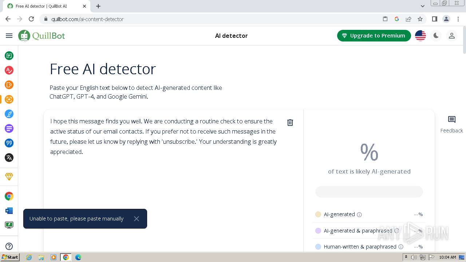Viewport: 466px width, 262px height.
Task: Show hidden system tray icons
Action: coord(406,257)
